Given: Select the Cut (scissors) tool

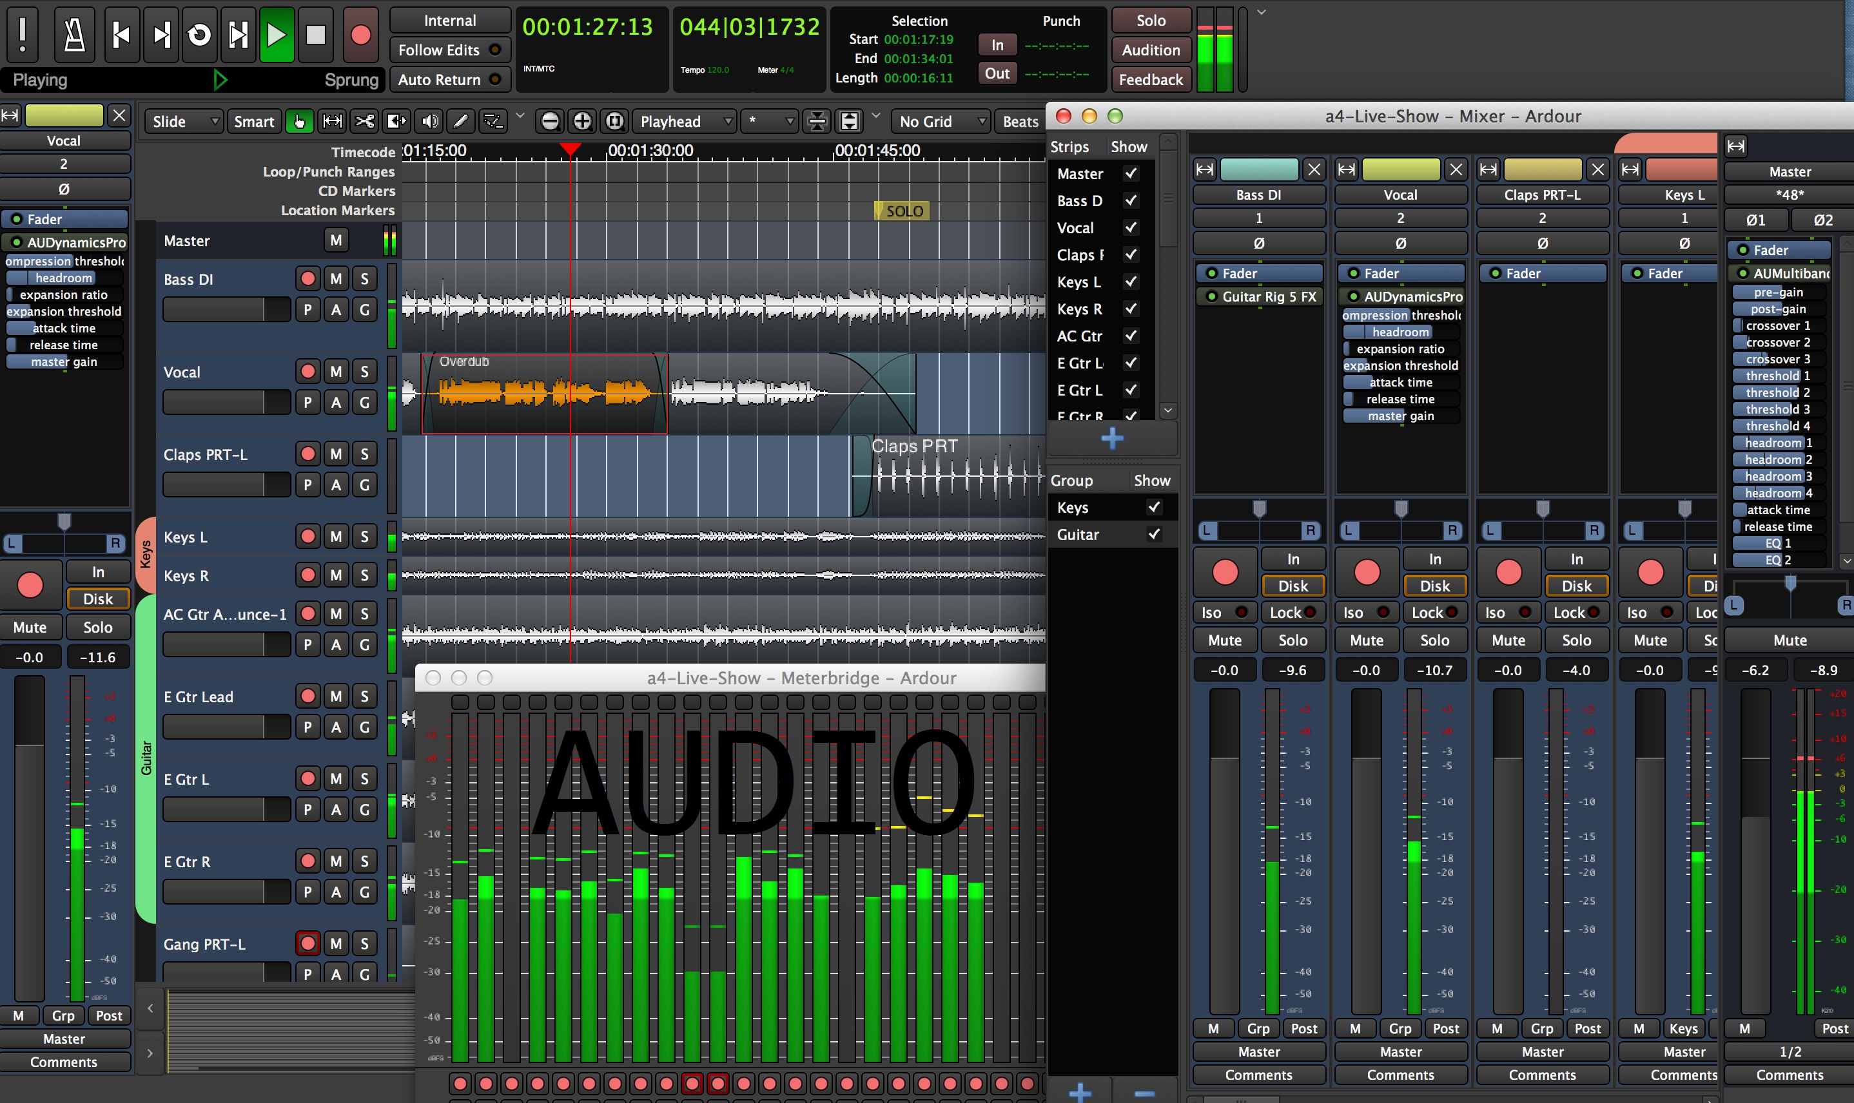Looking at the screenshot, I should [x=364, y=121].
